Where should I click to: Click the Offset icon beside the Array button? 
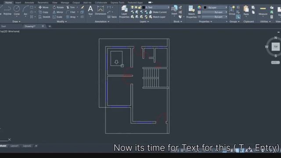pyautogui.click(x=82, y=17)
